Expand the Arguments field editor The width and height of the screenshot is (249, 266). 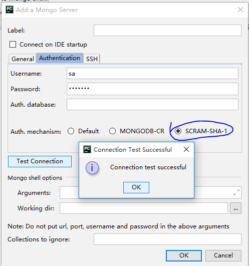(236, 192)
